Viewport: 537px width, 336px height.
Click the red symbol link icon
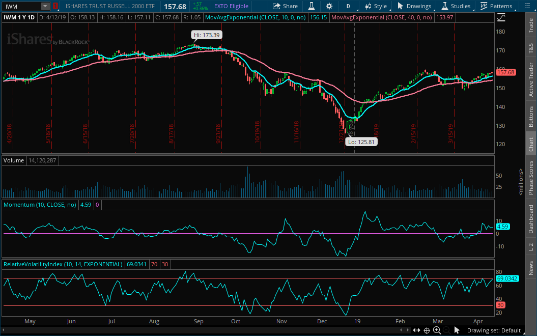(55, 6)
